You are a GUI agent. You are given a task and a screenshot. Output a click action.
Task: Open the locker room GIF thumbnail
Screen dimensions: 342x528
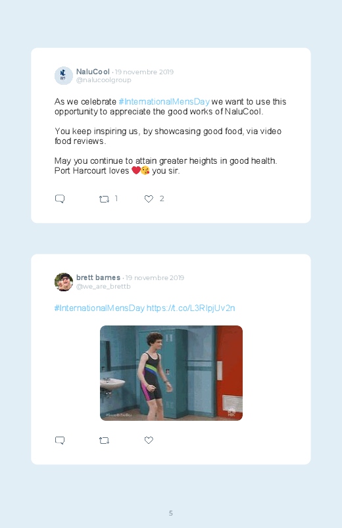pos(171,373)
